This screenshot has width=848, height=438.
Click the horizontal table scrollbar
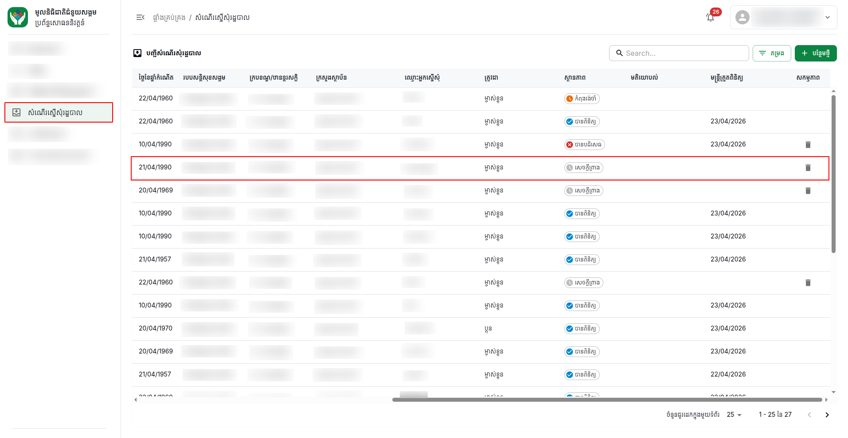607,400
